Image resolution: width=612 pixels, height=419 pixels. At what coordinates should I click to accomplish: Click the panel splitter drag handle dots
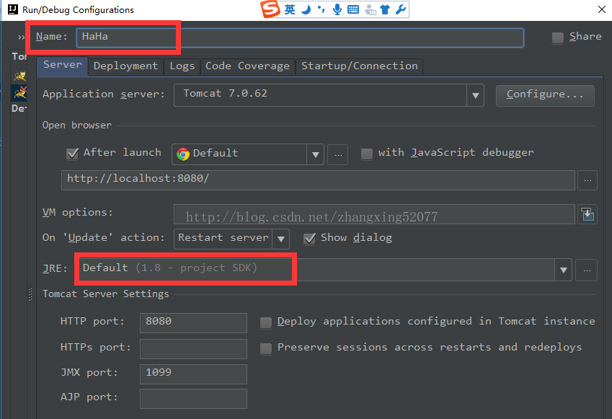click(30, 294)
